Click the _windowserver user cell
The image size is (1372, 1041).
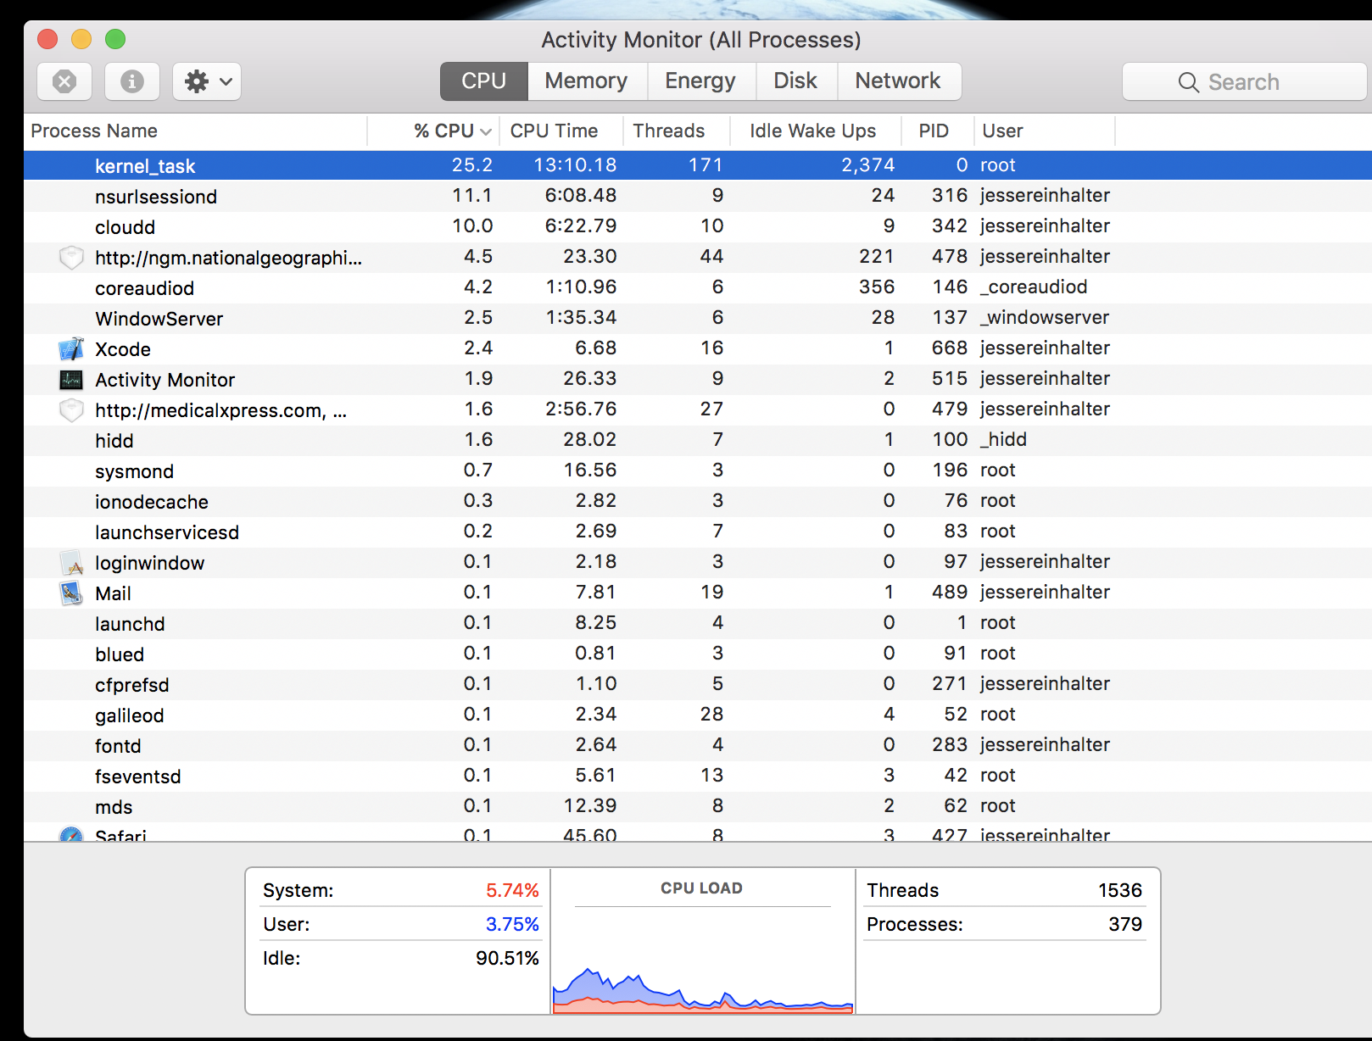coord(1045,317)
